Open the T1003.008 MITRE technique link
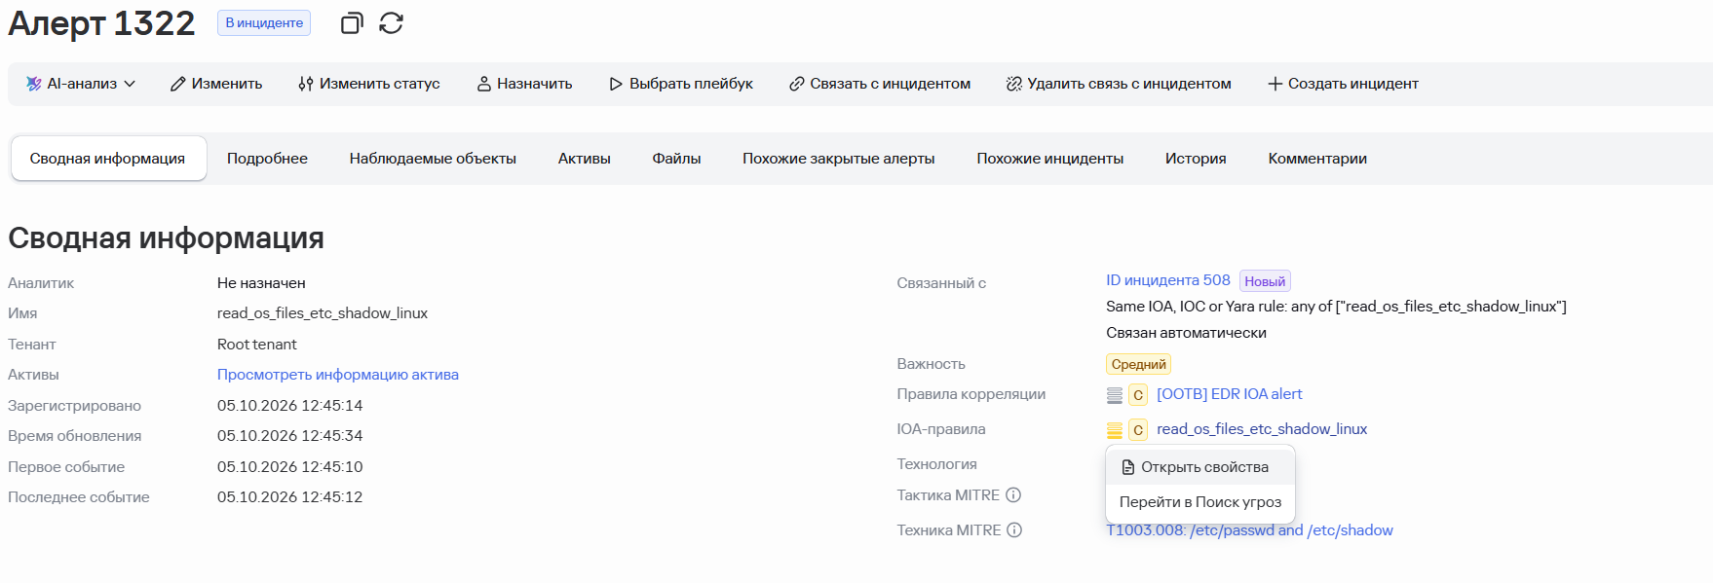 coord(1249,530)
